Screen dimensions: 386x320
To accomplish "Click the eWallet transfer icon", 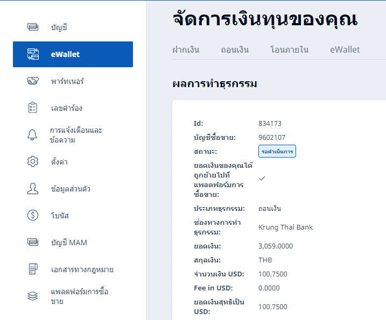I will pyautogui.click(x=33, y=54).
